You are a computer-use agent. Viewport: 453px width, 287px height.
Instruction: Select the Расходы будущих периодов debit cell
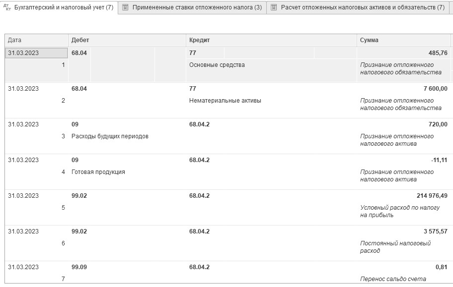[110, 136]
